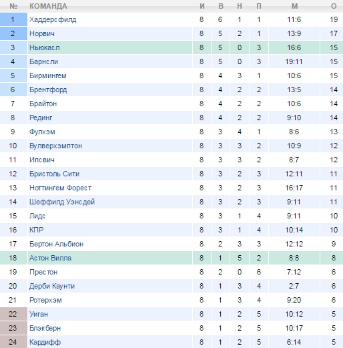343x348 pixels.
Task: Click the О points column header
Action: tap(334, 6)
